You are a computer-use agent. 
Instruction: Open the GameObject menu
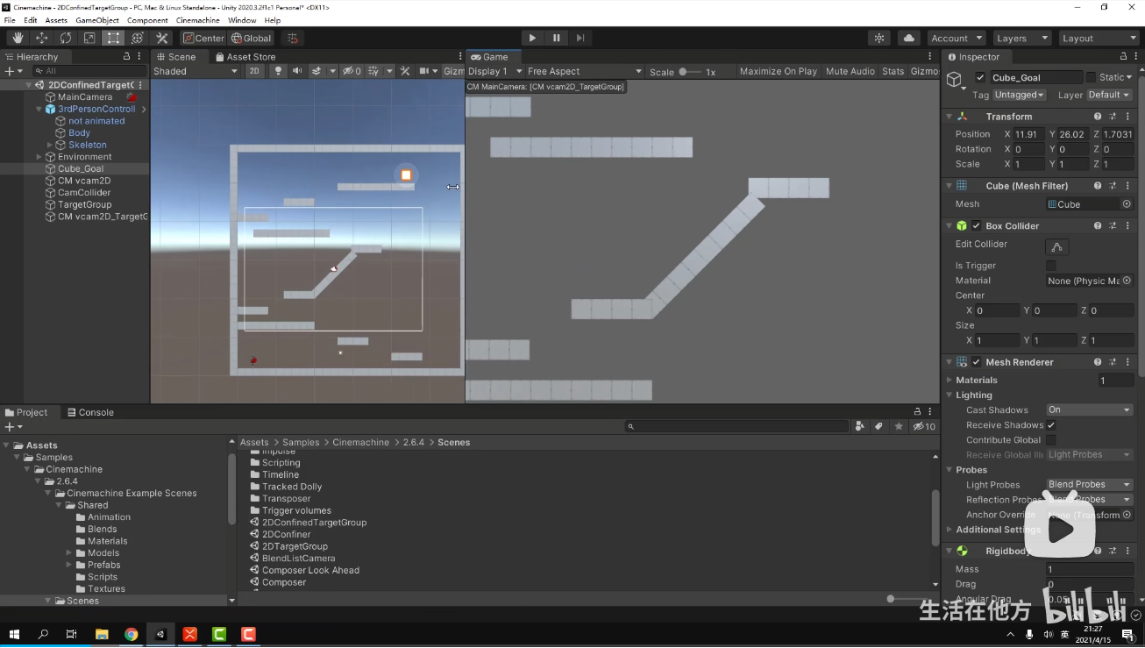[96, 20]
